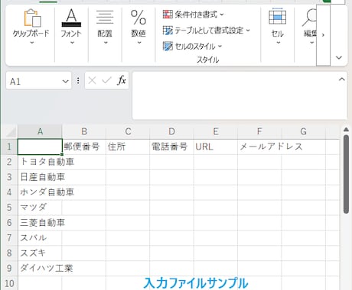This screenshot has width=352, height=290.
Task: Open the クリップボード paste icon group
Action: click(32, 18)
